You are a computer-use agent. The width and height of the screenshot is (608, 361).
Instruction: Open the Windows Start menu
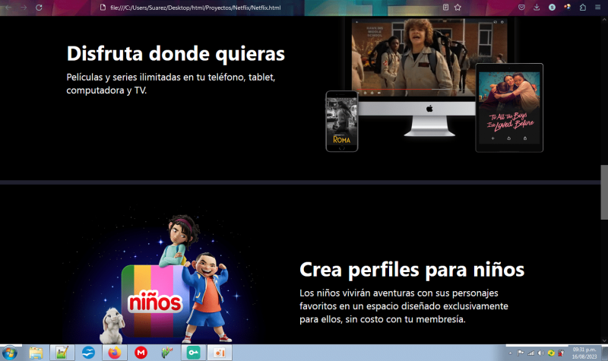(x=11, y=353)
